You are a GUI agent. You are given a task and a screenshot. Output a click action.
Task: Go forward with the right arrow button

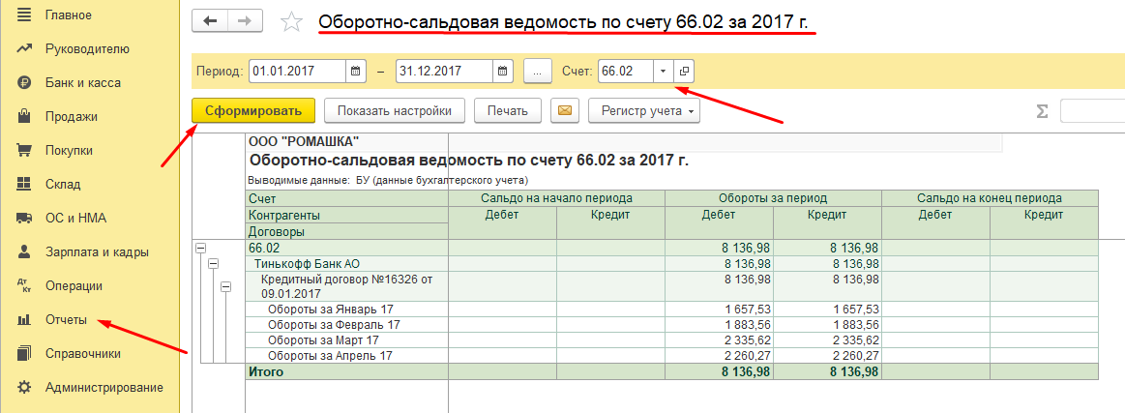(x=245, y=21)
